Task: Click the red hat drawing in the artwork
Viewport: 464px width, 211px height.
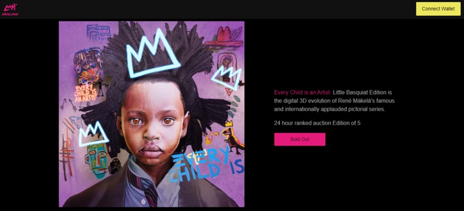Action: coord(224,36)
